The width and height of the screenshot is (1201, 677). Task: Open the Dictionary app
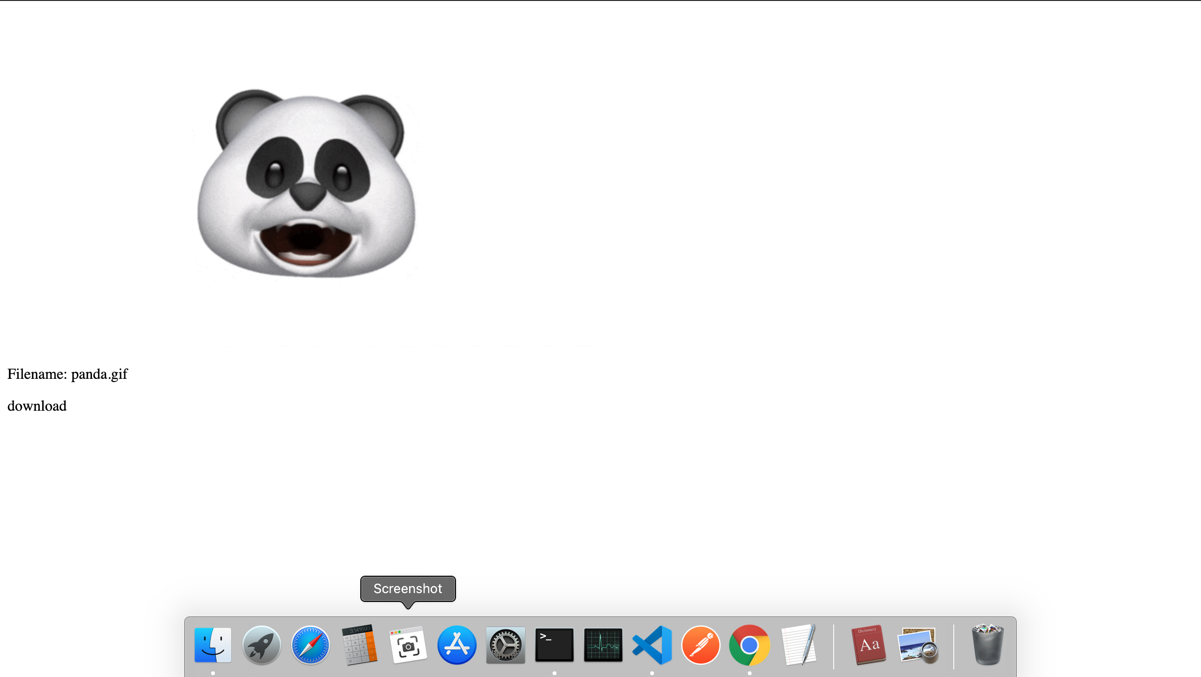[868, 645]
